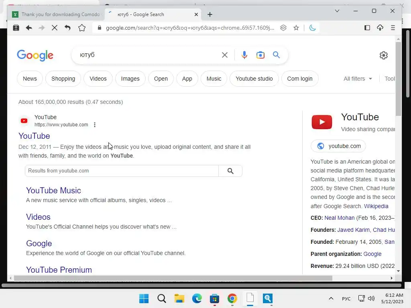This screenshot has width=411, height=308.
Task: Open the Wikipedia link
Action: point(376,207)
